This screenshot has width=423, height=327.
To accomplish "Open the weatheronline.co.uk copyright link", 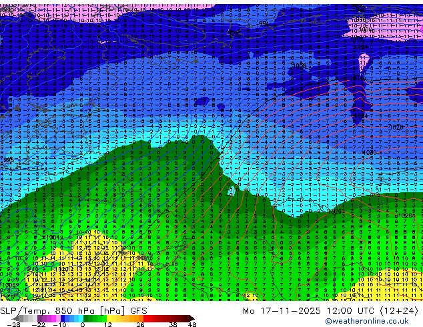I will click(x=367, y=321).
